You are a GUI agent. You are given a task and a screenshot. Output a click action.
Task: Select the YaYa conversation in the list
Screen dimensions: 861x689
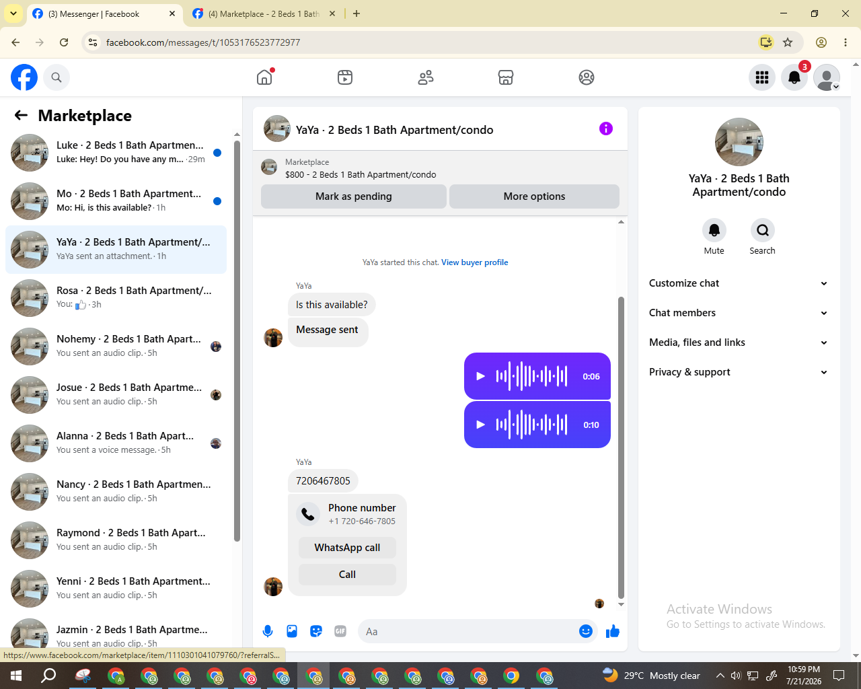116,250
